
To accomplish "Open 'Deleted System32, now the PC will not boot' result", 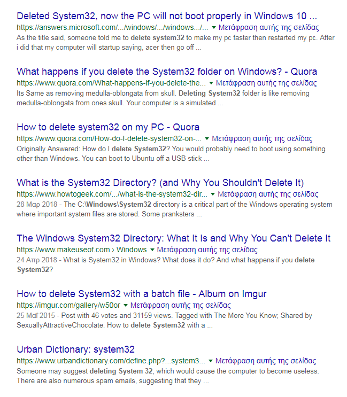I will [167, 15].
